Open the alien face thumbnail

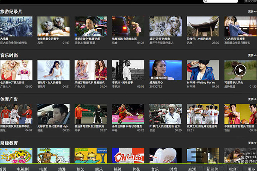(x=165, y=27)
